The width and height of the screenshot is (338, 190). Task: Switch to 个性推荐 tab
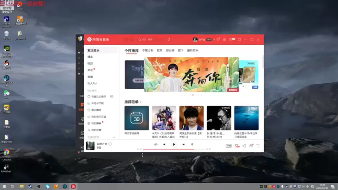[131, 51]
